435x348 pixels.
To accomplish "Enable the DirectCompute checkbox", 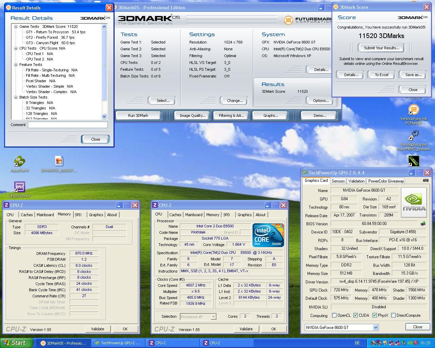I will pos(393,315).
